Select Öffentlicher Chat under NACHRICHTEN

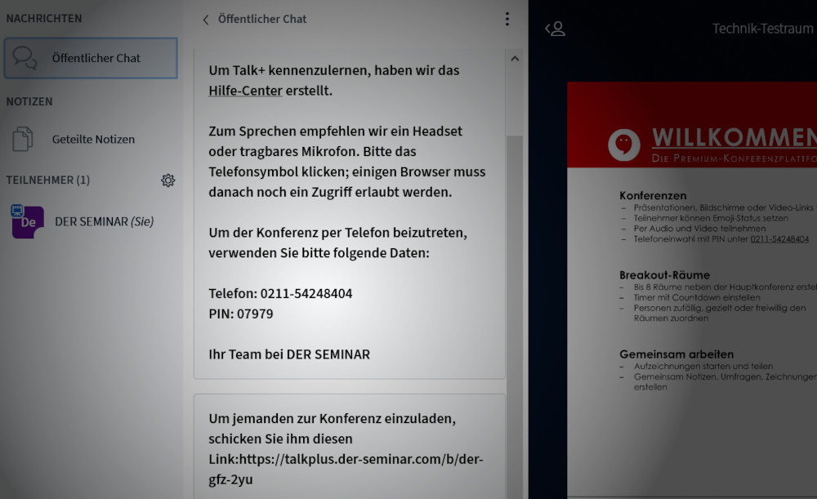(90, 58)
